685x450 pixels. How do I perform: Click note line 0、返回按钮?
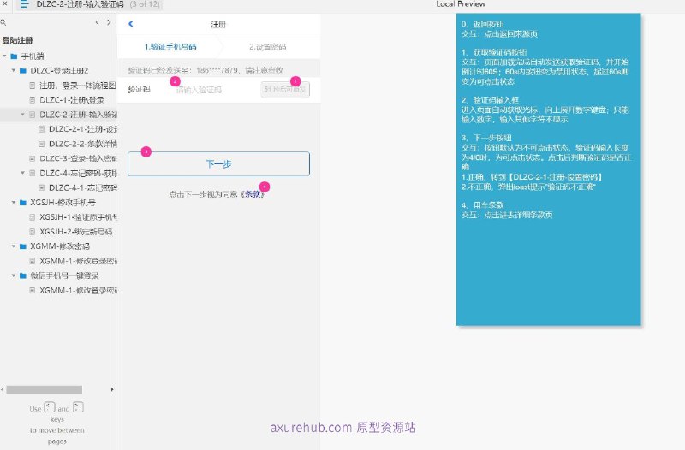click(483, 24)
